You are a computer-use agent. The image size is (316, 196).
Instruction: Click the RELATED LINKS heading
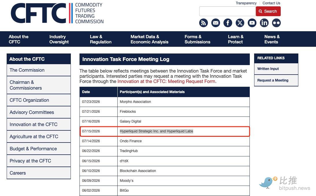click(271, 58)
